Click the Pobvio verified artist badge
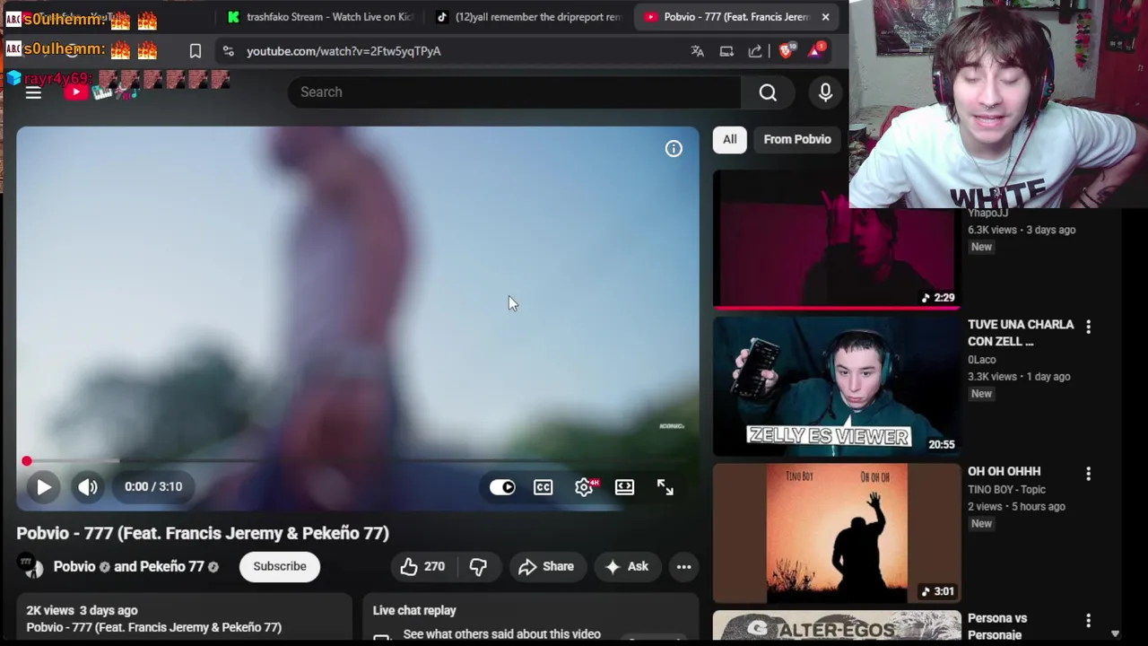The width and height of the screenshot is (1148, 646). click(104, 567)
